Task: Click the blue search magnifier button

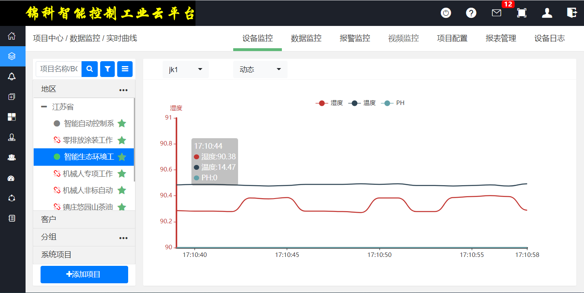Action: coord(90,69)
